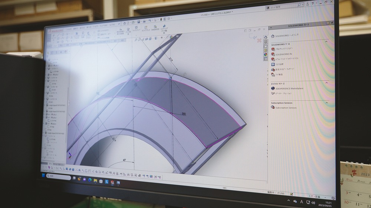Open the Design Library task pane tab
This screenshot has width=371, height=208.
click(x=266, y=42)
